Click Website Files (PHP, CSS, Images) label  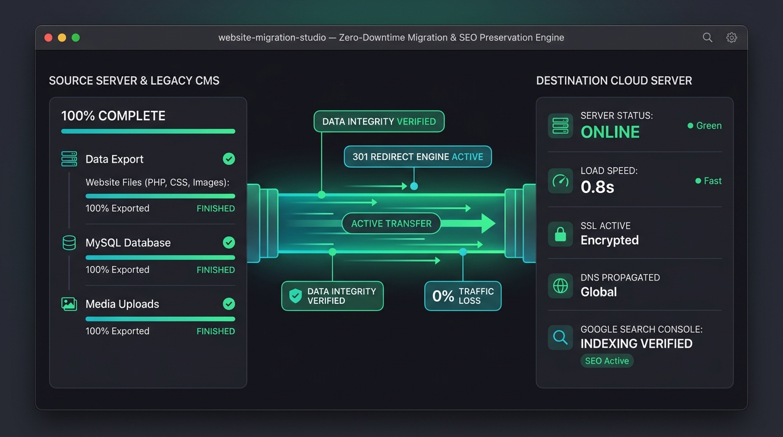158,183
